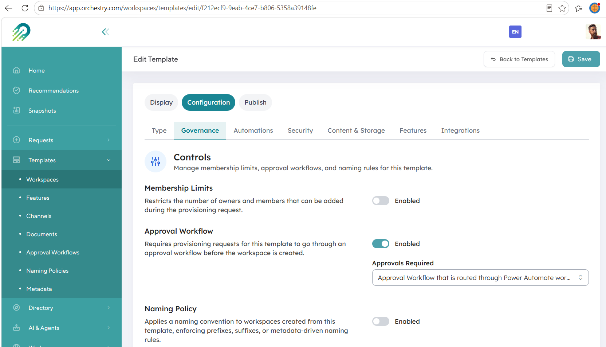Image resolution: width=606 pixels, height=347 pixels.
Task: Open the Security sub-tab
Action: [x=300, y=130]
